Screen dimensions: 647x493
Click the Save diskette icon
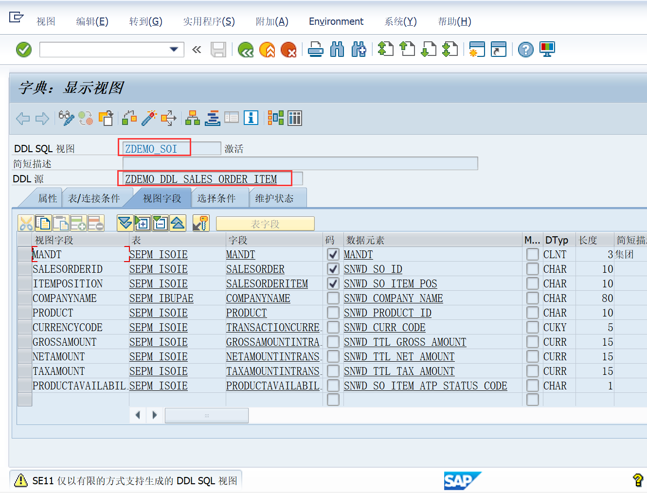tap(218, 50)
